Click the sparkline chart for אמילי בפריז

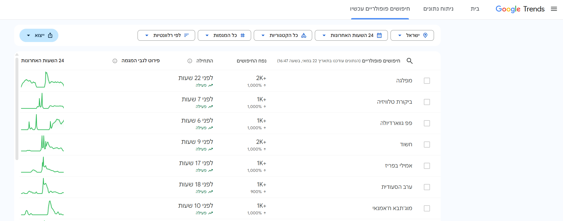(x=42, y=165)
